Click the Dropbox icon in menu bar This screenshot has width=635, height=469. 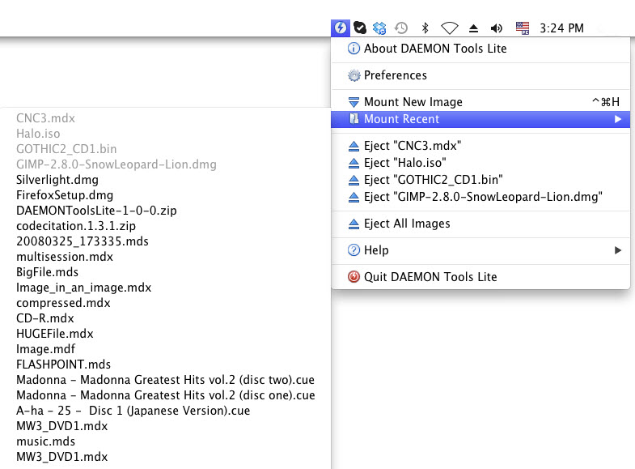click(380, 28)
